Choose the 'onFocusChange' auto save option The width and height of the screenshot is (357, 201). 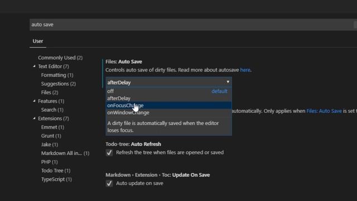click(168, 106)
